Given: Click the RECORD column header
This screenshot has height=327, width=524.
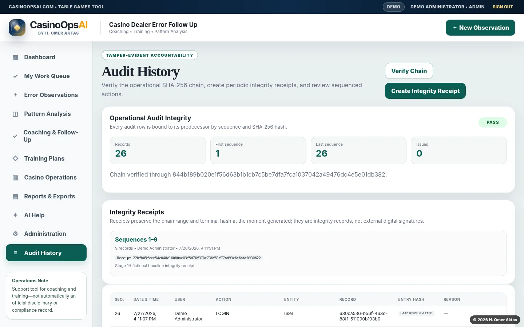Looking at the screenshot, I should pyautogui.click(x=348, y=300).
